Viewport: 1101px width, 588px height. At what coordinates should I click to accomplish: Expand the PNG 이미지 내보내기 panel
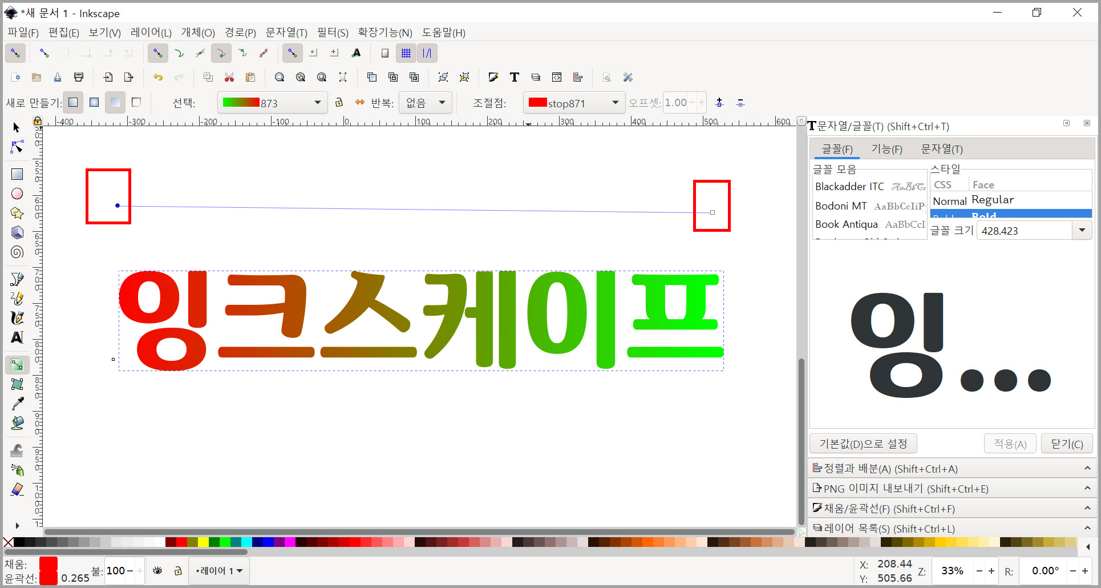952,489
